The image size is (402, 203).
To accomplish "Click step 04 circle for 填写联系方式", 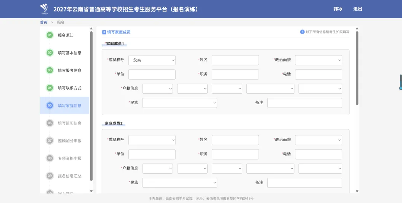I will pyautogui.click(x=50, y=88).
